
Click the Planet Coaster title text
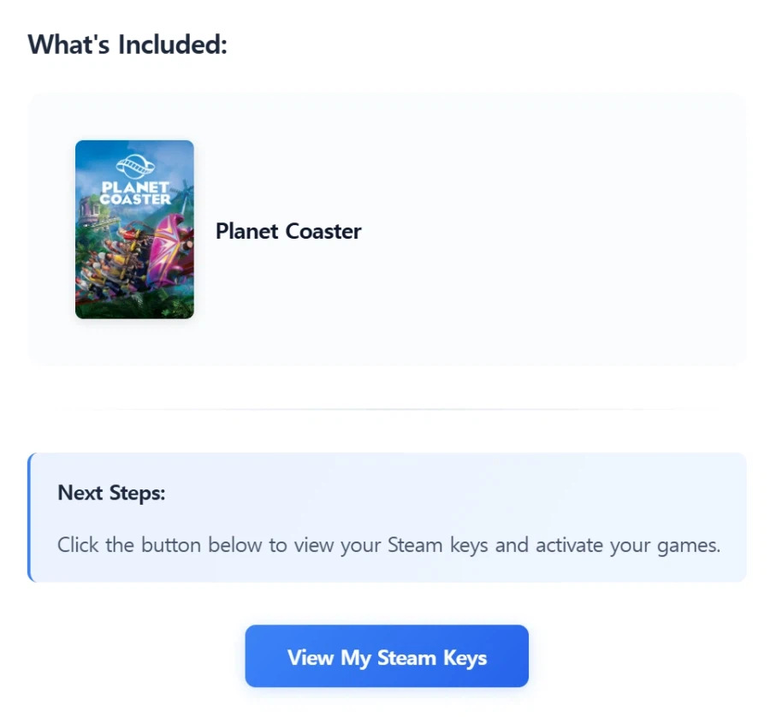(x=288, y=231)
